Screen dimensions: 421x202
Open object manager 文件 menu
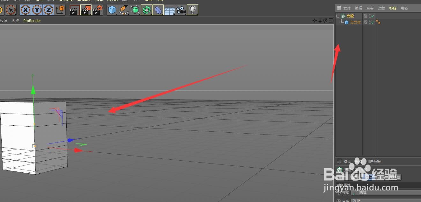pos(347,8)
